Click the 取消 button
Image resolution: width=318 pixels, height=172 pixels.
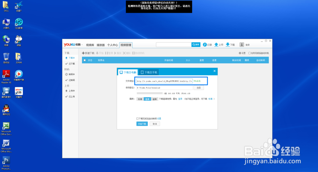[x=155, y=124]
